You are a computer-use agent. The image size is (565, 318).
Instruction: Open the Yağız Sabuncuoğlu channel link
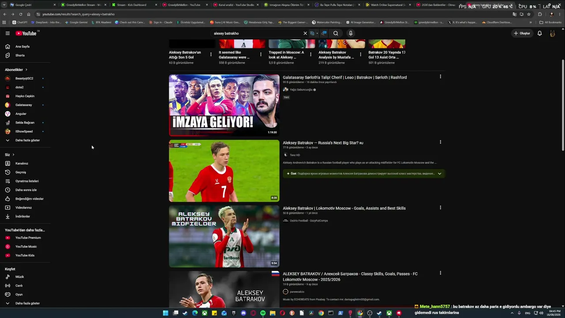(301, 90)
